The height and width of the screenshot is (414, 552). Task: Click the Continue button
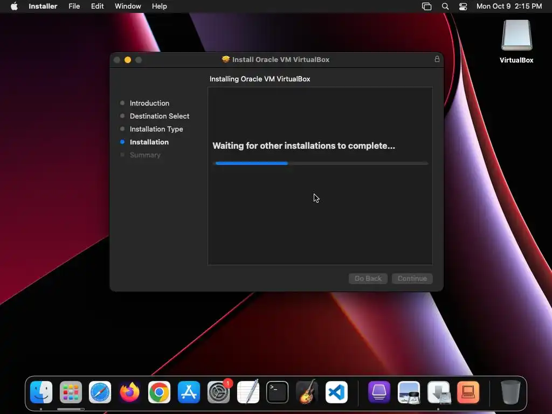click(x=412, y=279)
